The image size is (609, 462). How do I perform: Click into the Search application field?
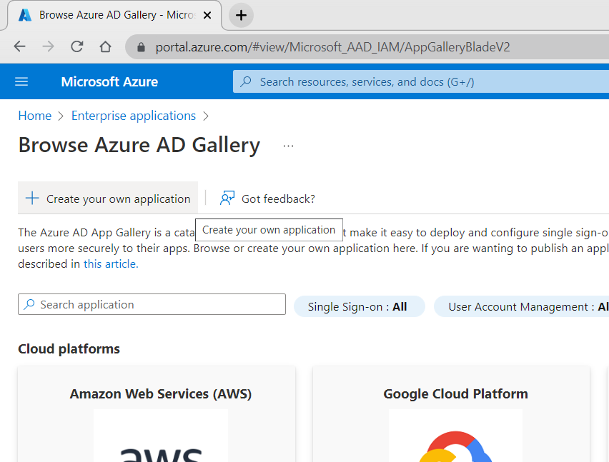pyautogui.click(x=152, y=304)
